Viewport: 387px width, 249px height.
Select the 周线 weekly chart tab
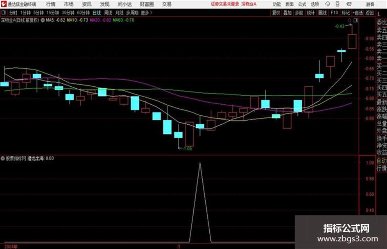click(108, 13)
